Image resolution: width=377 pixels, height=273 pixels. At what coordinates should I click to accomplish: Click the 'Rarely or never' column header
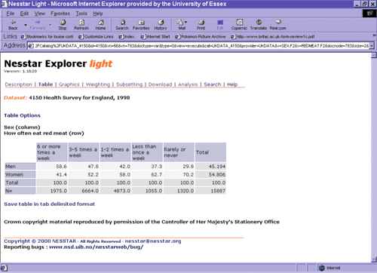[x=179, y=152]
